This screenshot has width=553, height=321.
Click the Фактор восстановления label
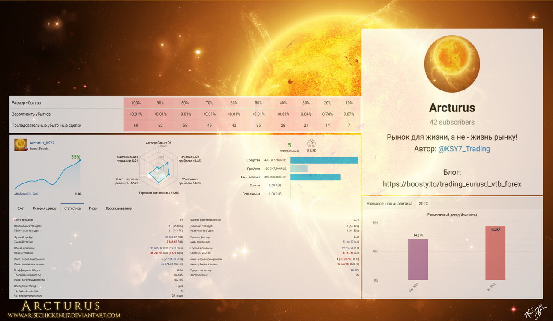[205, 220]
